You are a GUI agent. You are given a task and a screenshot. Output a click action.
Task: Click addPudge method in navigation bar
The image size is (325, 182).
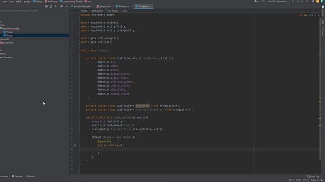click(x=51, y=1)
